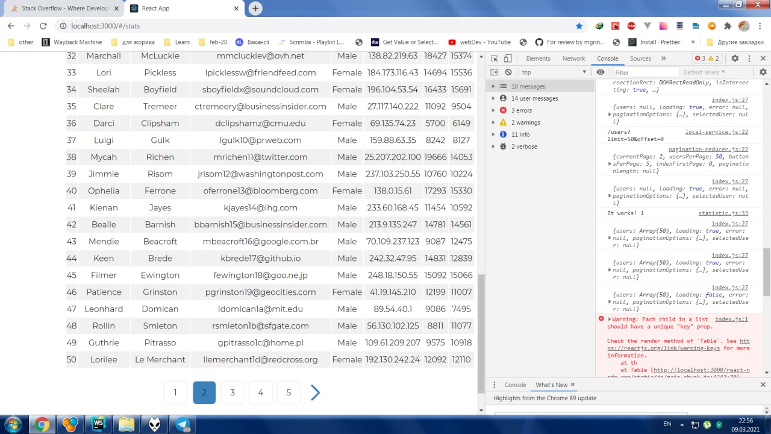This screenshot has width=771, height=434.
Task: Click the inspect element picker icon
Action: coord(494,58)
